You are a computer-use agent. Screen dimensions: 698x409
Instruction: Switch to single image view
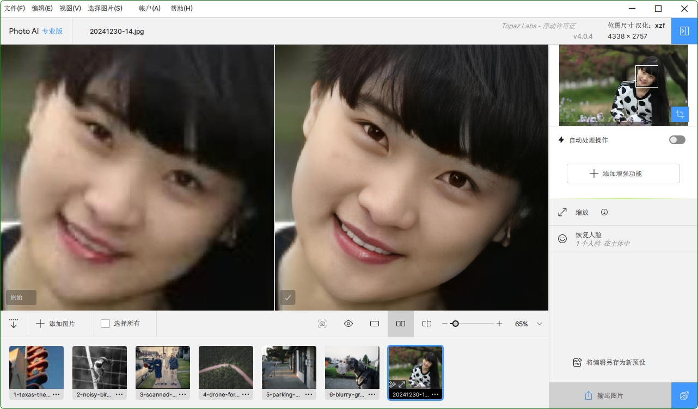pos(375,324)
